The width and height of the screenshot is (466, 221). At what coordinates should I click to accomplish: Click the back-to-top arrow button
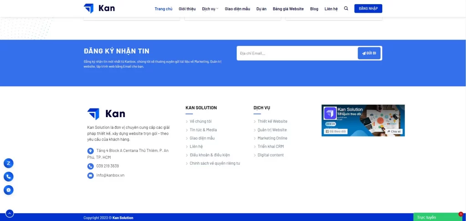click(10, 213)
